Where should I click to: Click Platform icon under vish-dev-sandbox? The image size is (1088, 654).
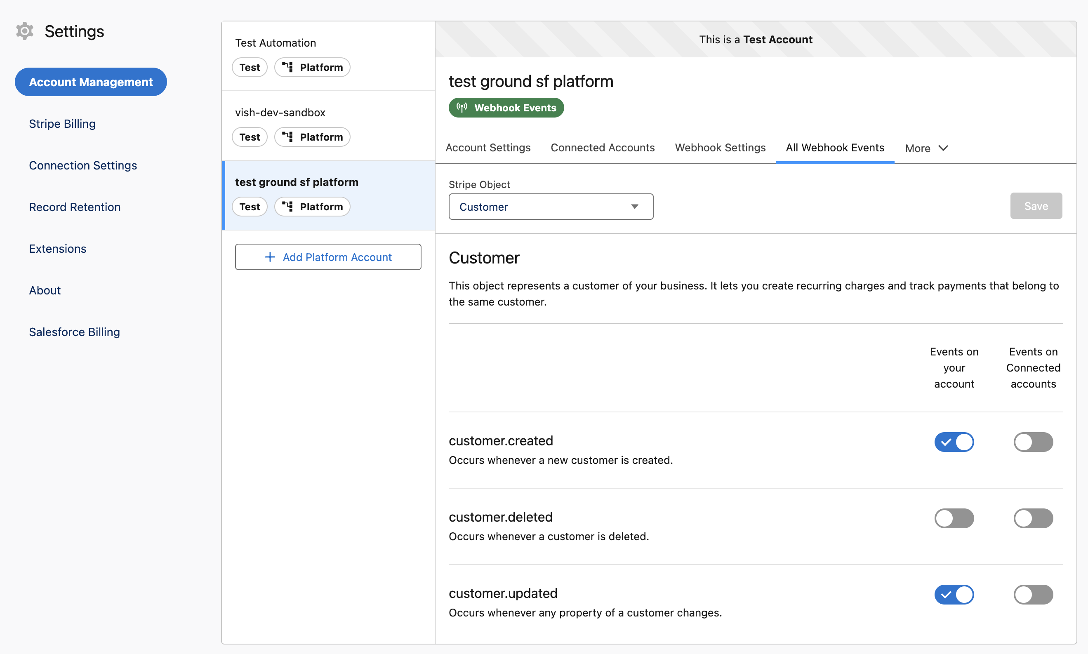click(287, 137)
